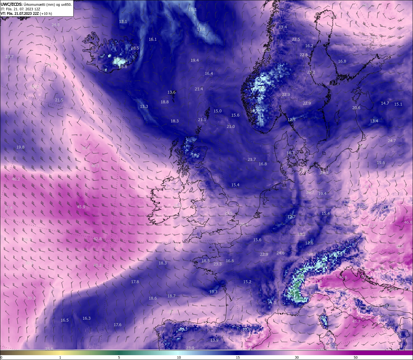Click the 14.7 value on the right
This screenshot has height=360, width=413.
tap(385, 103)
